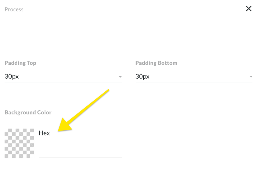Click the underline below Padding Top dropdown

63,83
